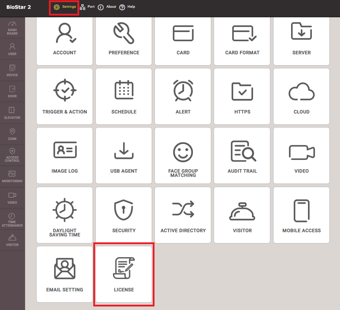Open the Mobile Access settings
This screenshot has height=310, width=340.
(x=301, y=215)
